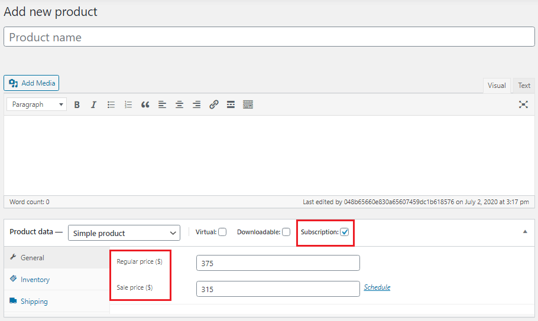Screen dimensions: 538x321
Task: Switch to the Text editor tab
Action: click(524, 86)
